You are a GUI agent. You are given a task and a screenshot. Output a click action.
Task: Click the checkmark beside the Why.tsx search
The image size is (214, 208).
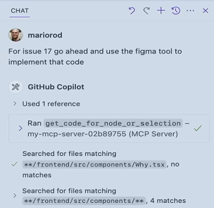point(14,164)
